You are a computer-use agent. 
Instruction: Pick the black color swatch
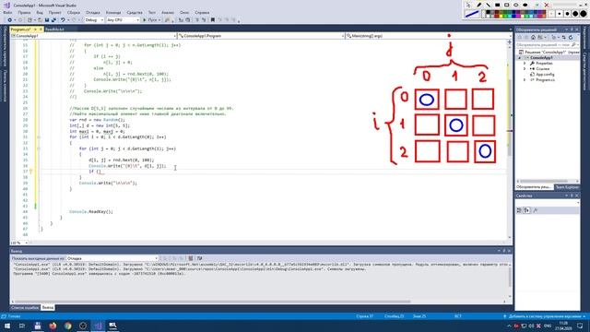(488, 12)
